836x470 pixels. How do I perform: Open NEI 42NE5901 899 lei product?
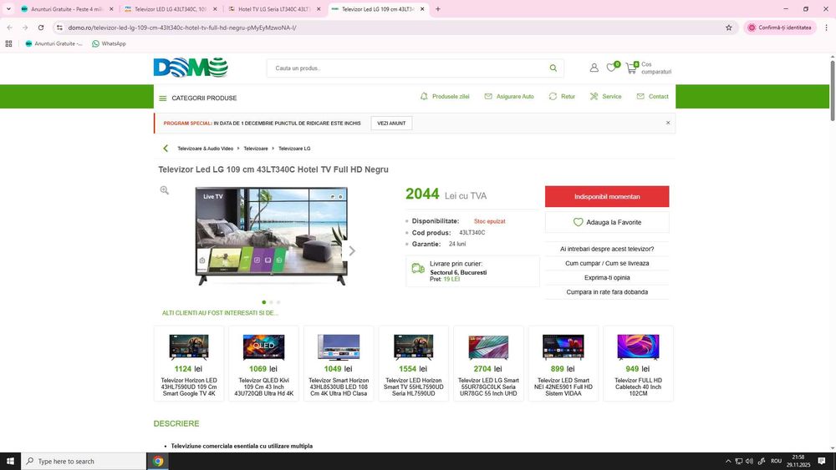(x=563, y=363)
